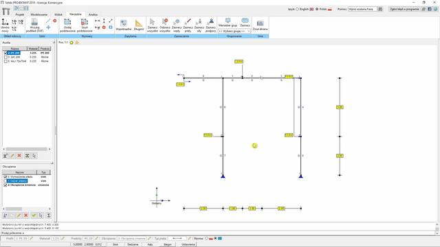Click the Profile panel horizontal scrollbar

click(27, 150)
